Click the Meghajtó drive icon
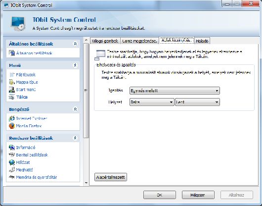Image resolution: width=262 pixels, height=206 pixels. coord(12,170)
